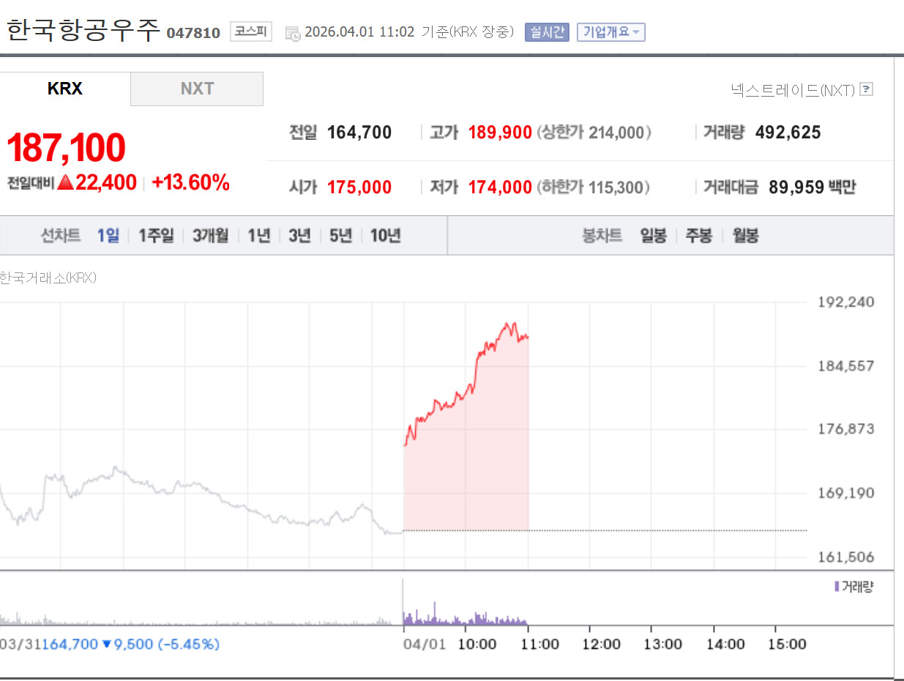Click current price 187,100
904x681 pixels.
[66, 148]
